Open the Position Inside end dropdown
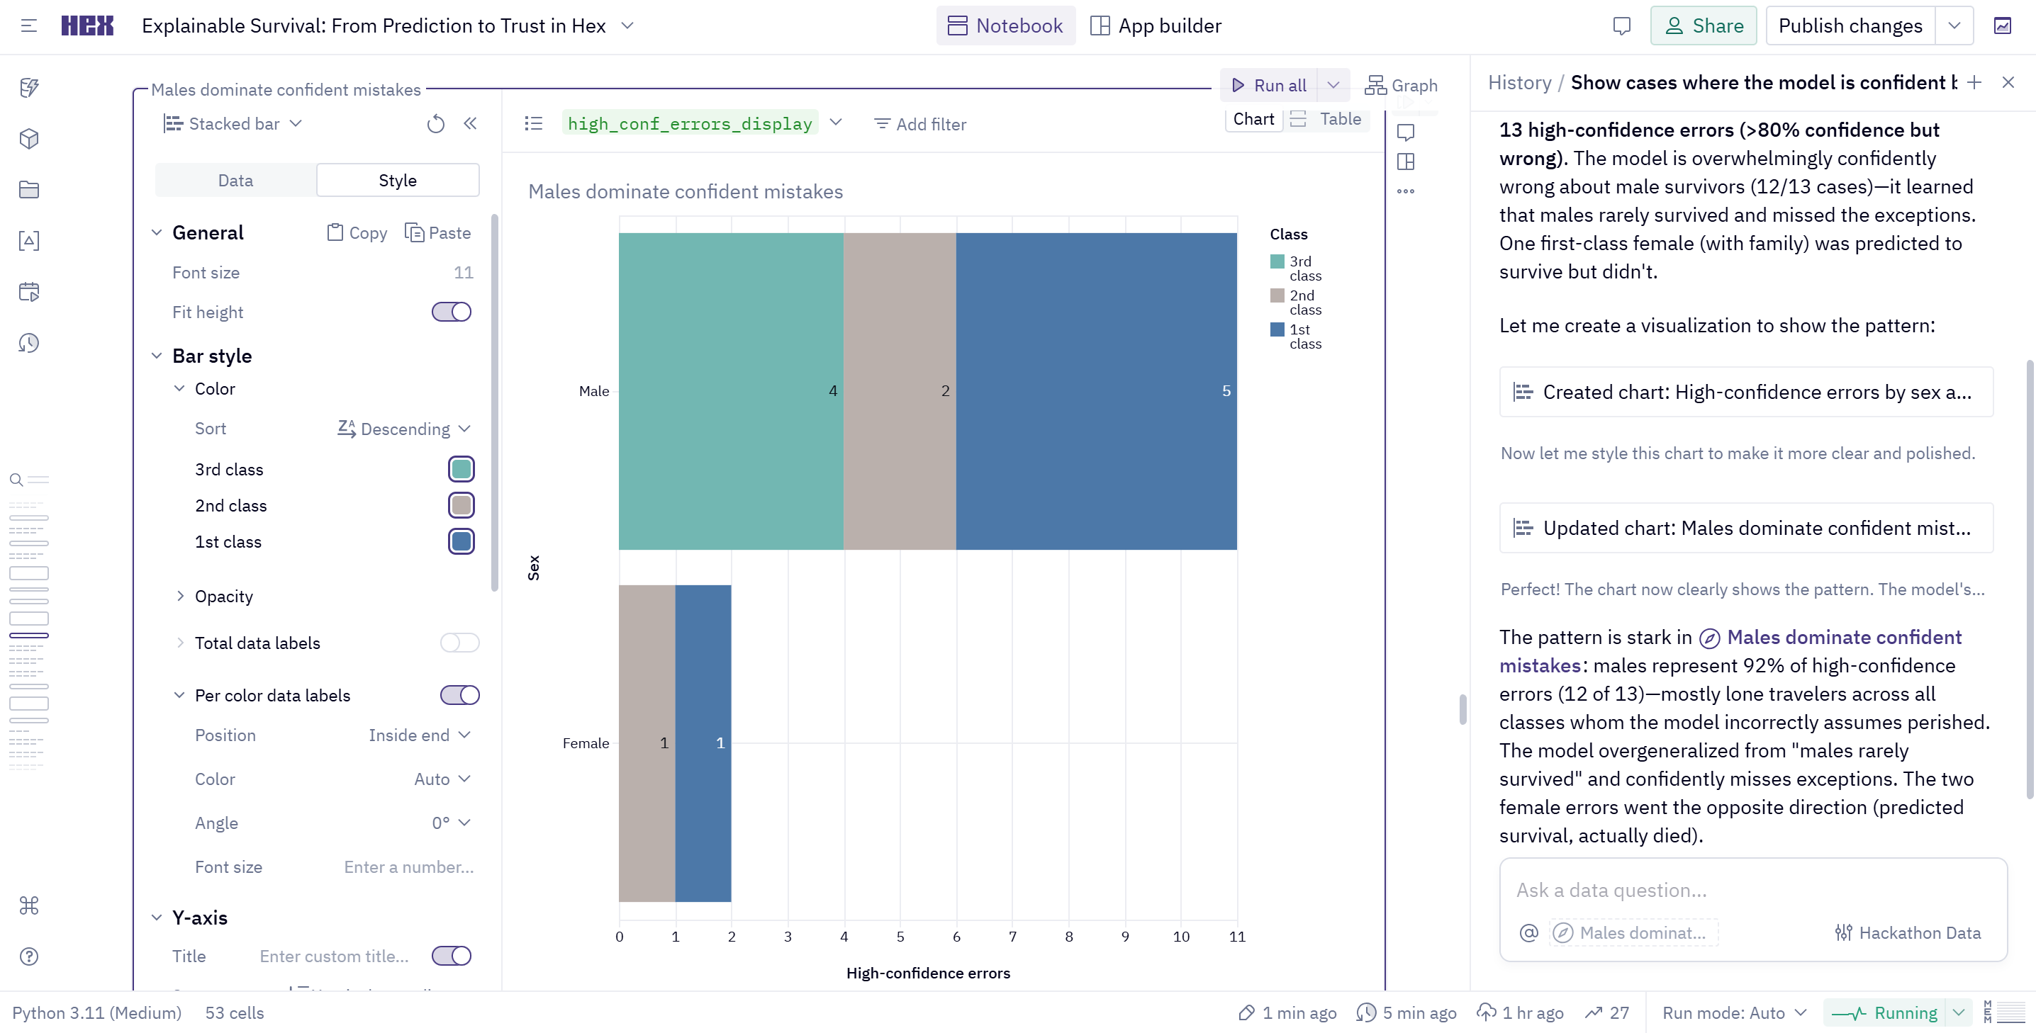Viewport: 2036px width, 1033px height. [x=420, y=735]
